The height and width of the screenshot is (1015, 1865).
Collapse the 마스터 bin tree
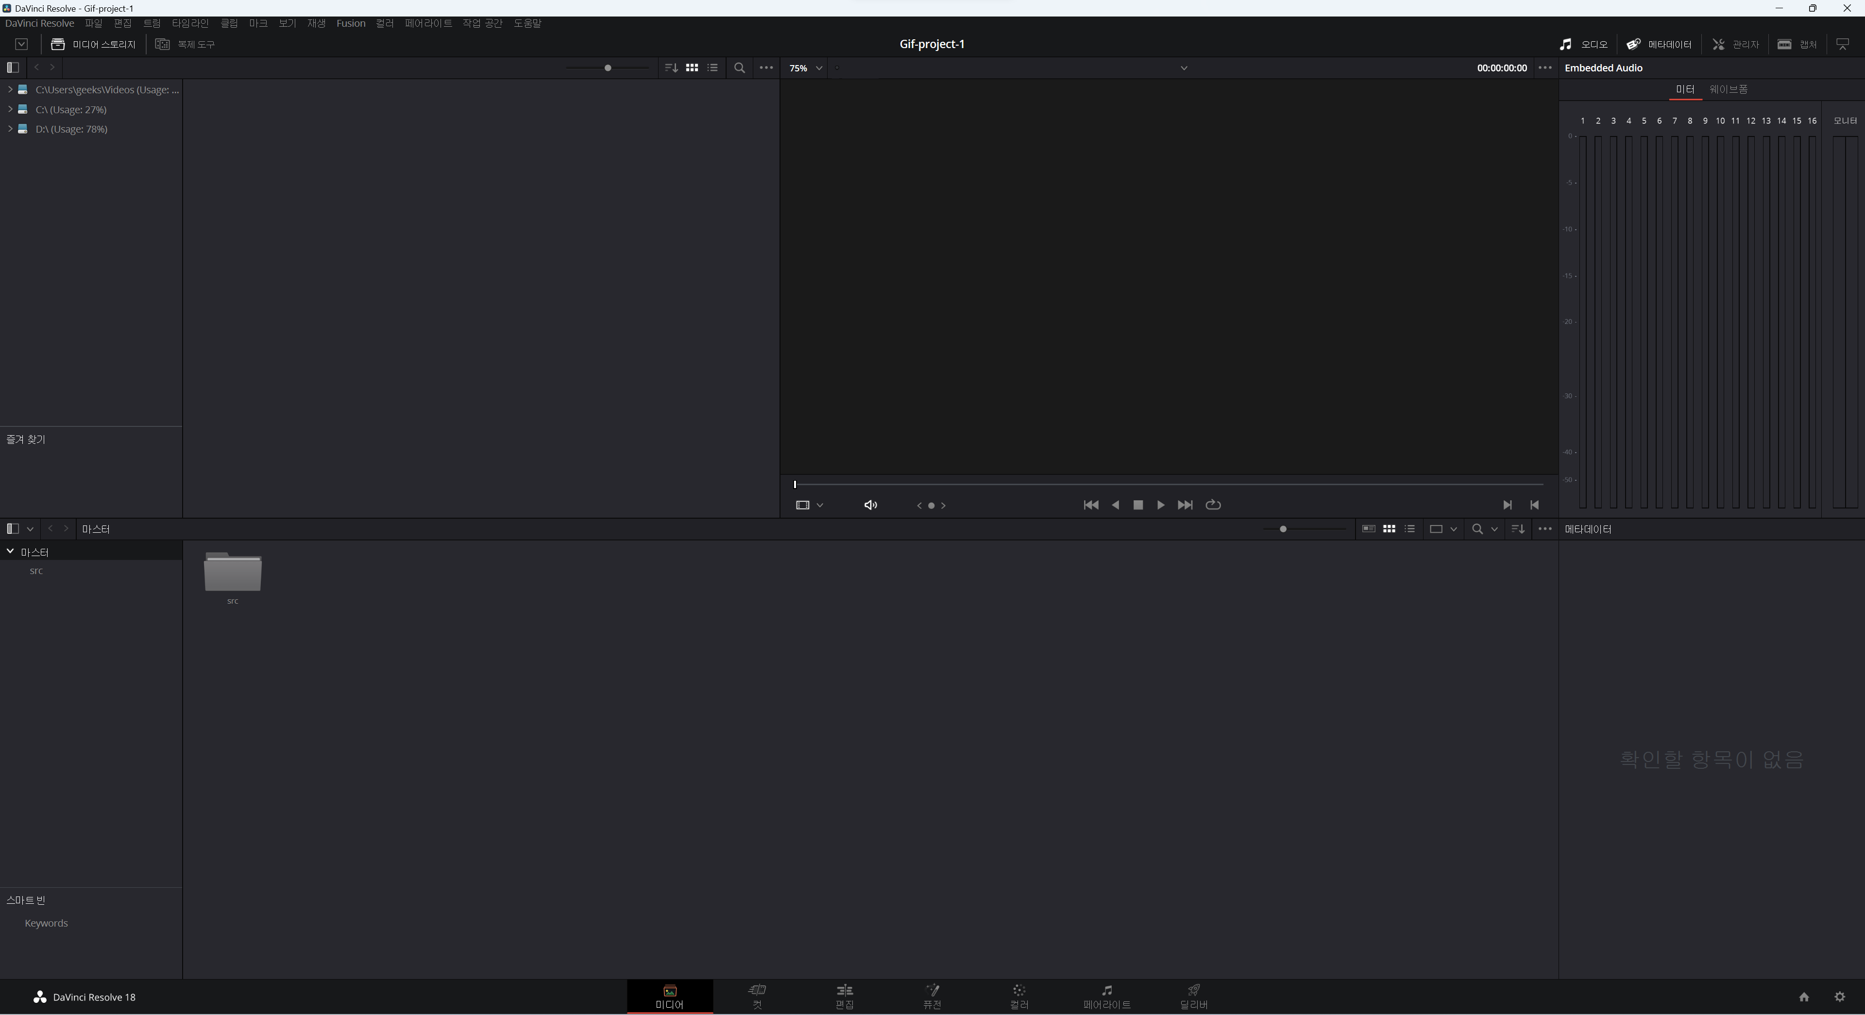[x=10, y=552]
